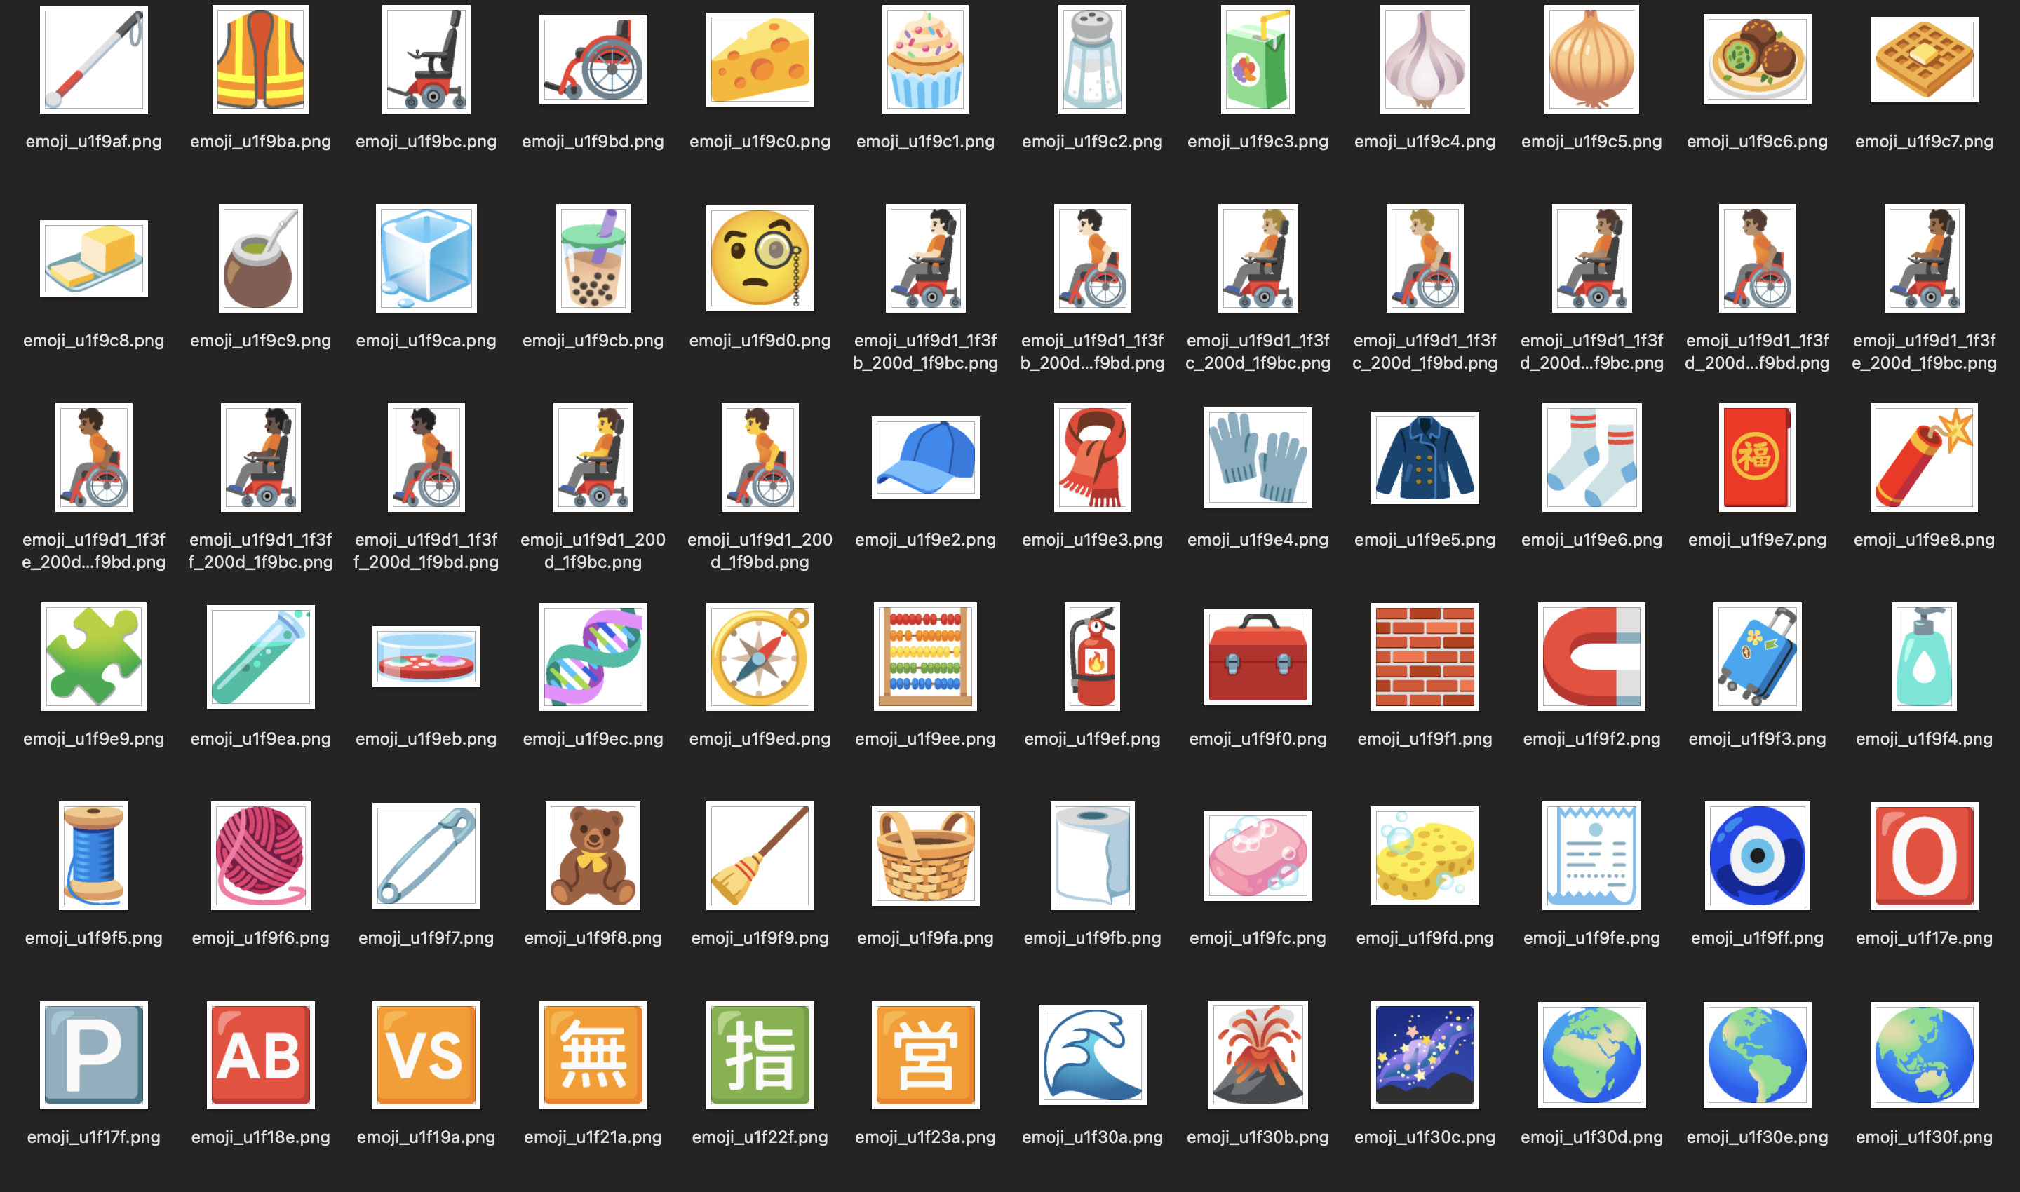Select the bubble tea emoji file
This screenshot has width=2020, height=1192.
point(593,259)
